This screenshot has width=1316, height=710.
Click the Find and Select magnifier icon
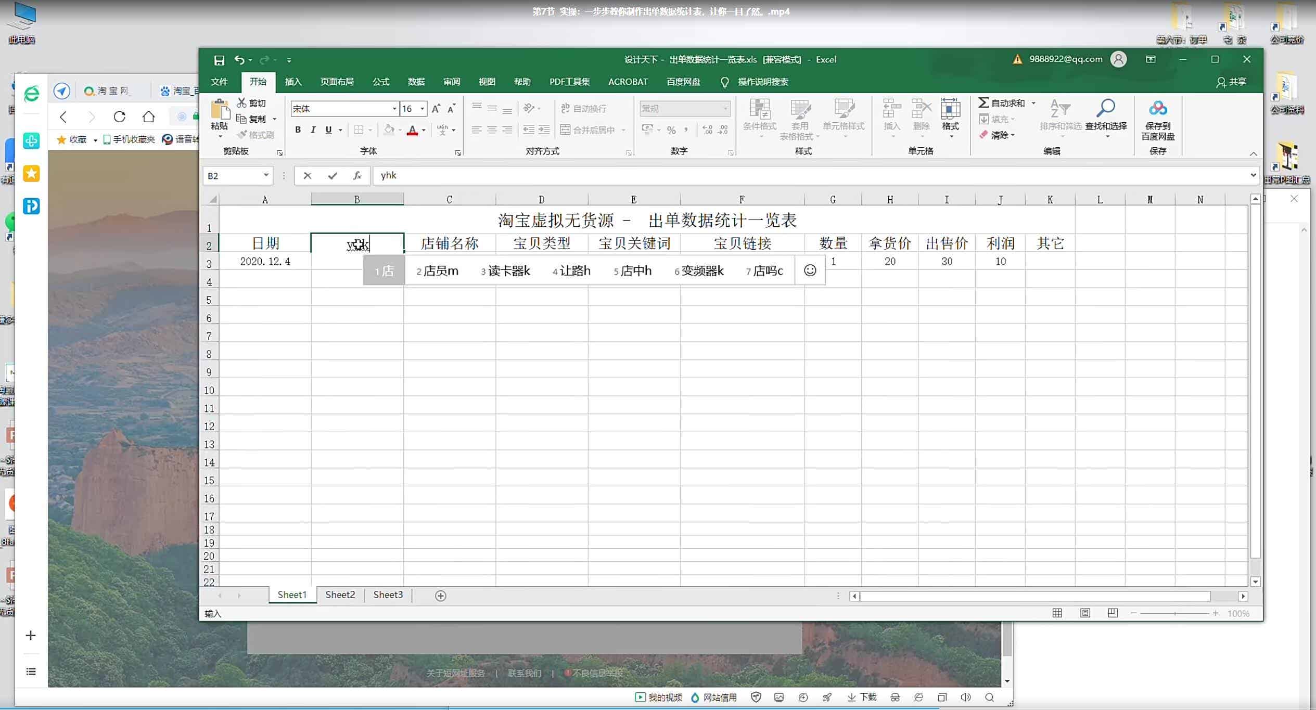(1105, 109)
